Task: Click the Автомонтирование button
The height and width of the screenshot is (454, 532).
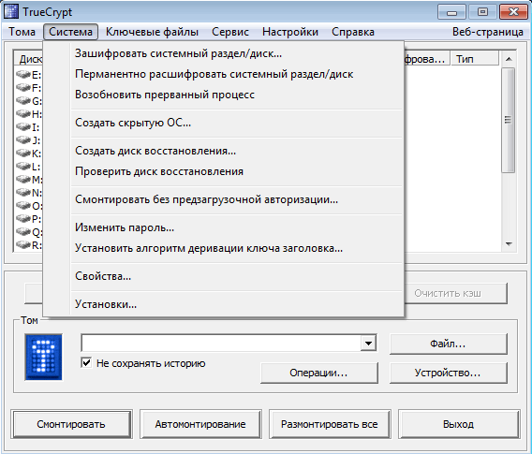Action: [200, 424]
